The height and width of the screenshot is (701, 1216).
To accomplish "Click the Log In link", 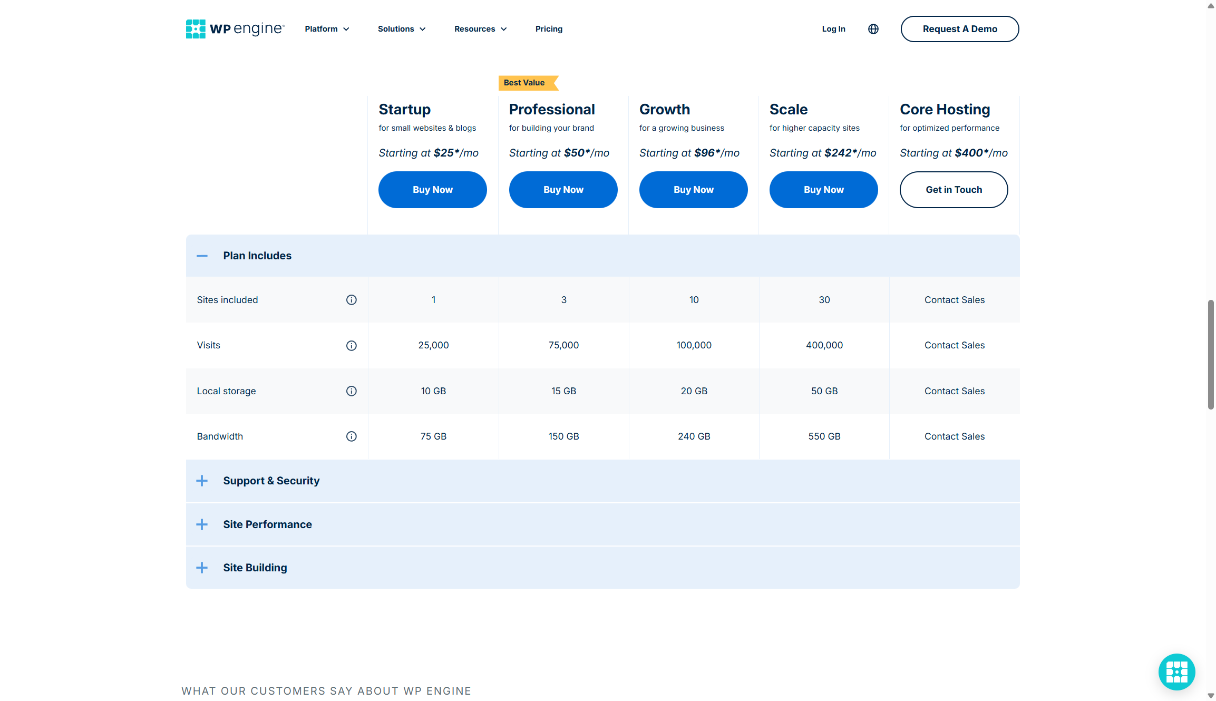I will coord(833,29).
